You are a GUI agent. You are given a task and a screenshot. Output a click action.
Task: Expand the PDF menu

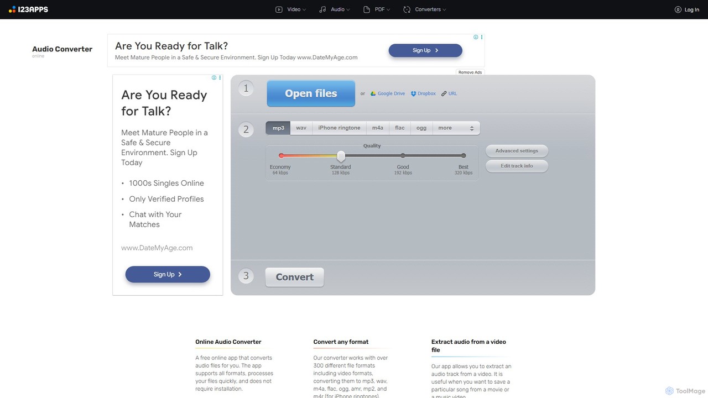click(x=377, y=9)
